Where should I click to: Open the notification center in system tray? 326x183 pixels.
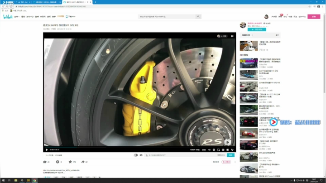pos(321,180)
